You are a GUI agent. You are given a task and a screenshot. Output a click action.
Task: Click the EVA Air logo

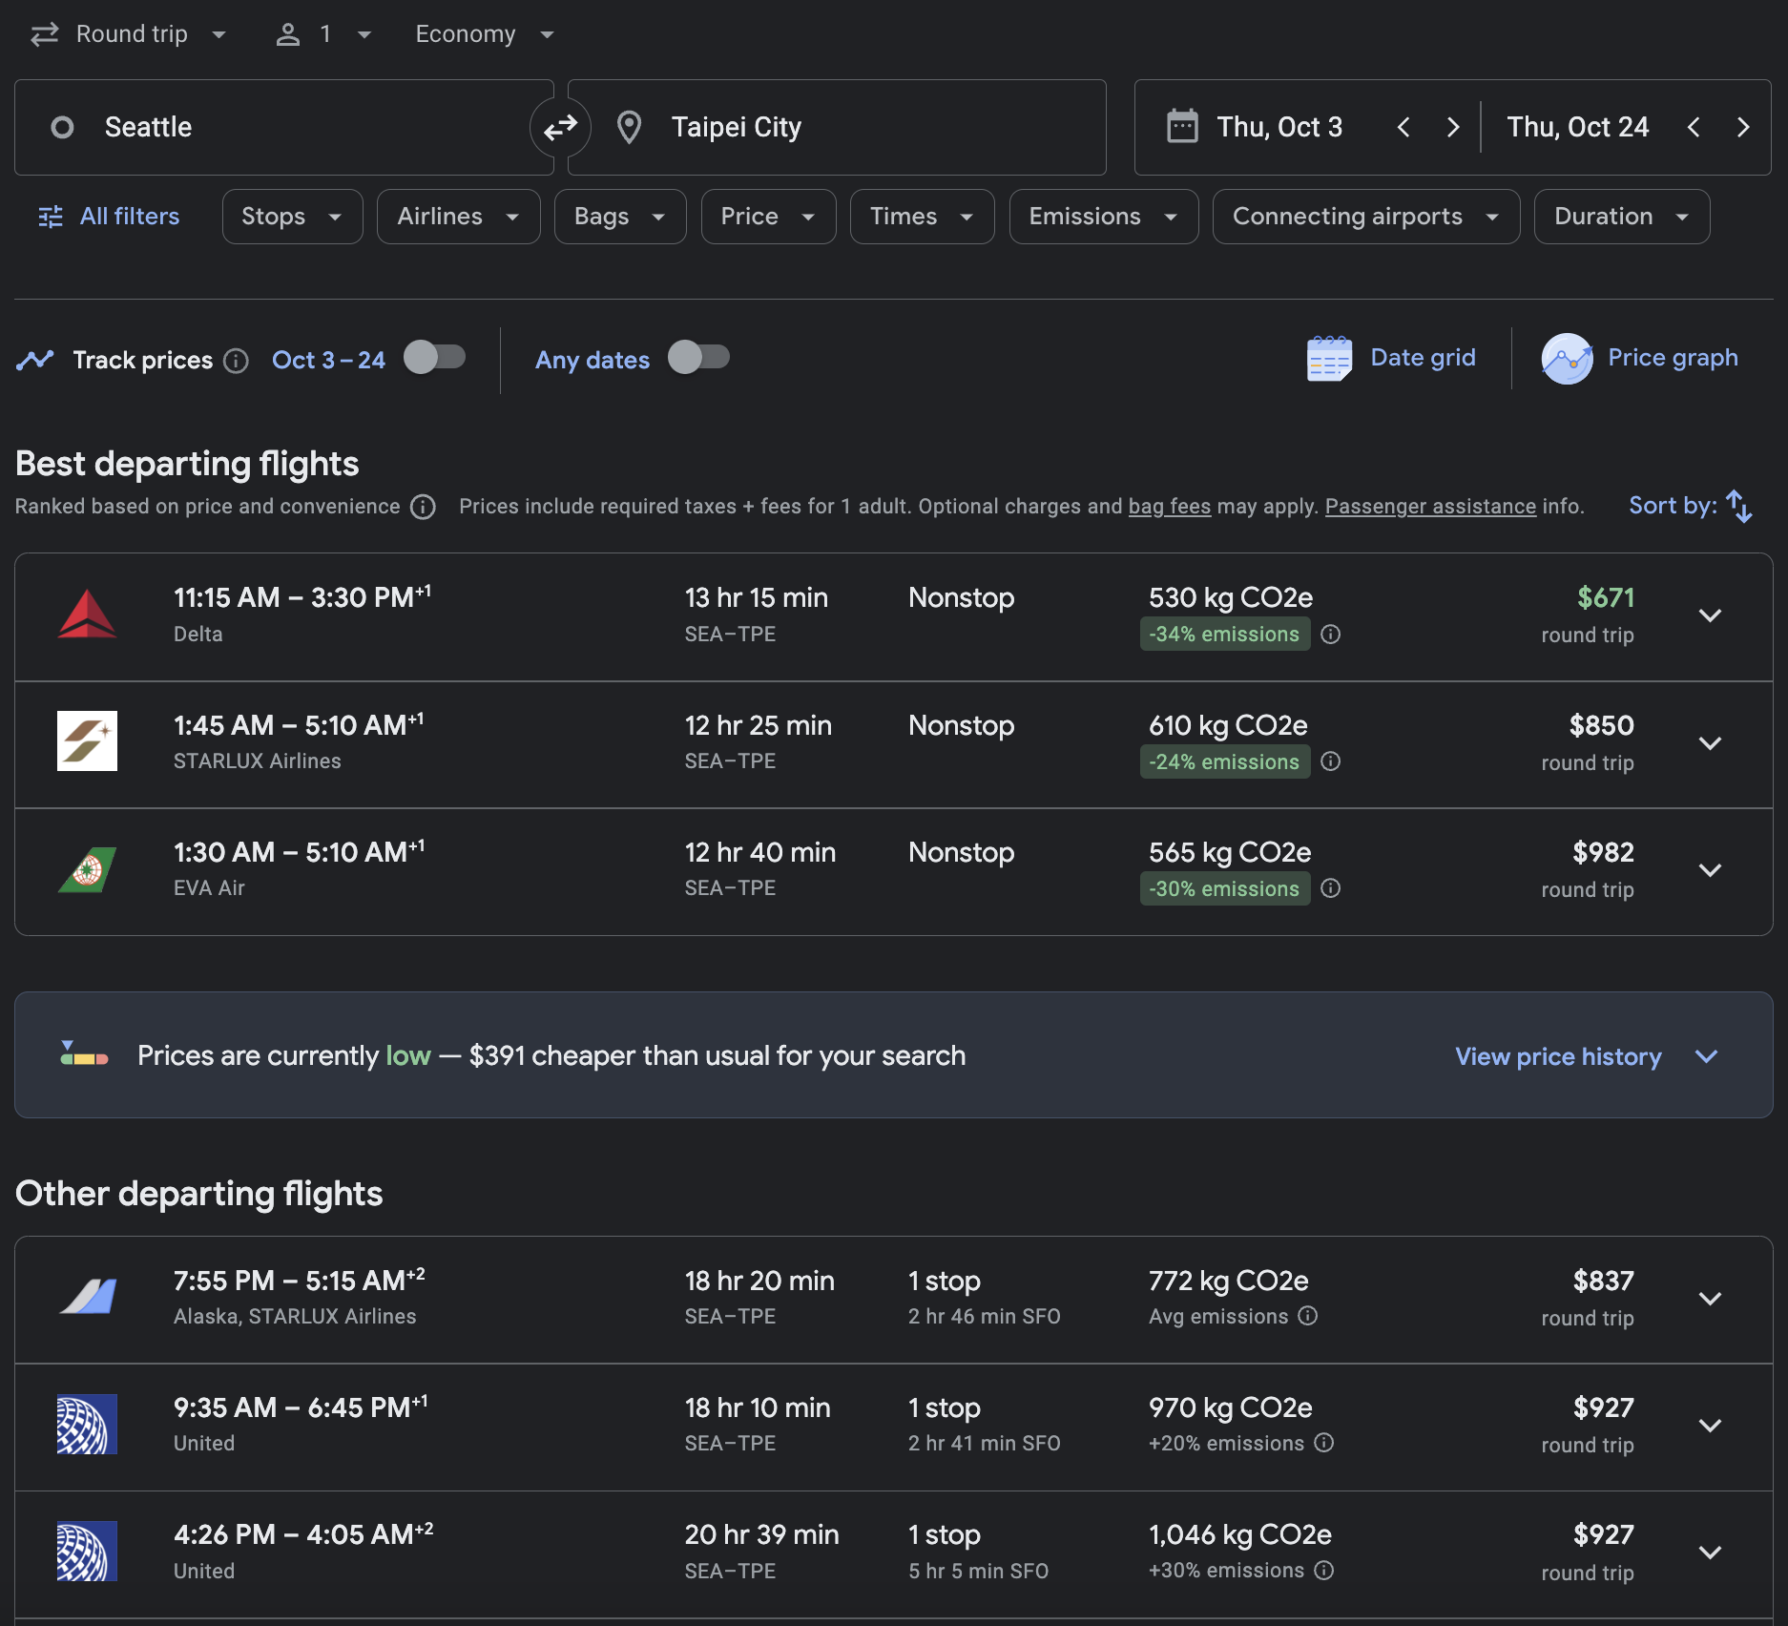[x=87, y=869]
